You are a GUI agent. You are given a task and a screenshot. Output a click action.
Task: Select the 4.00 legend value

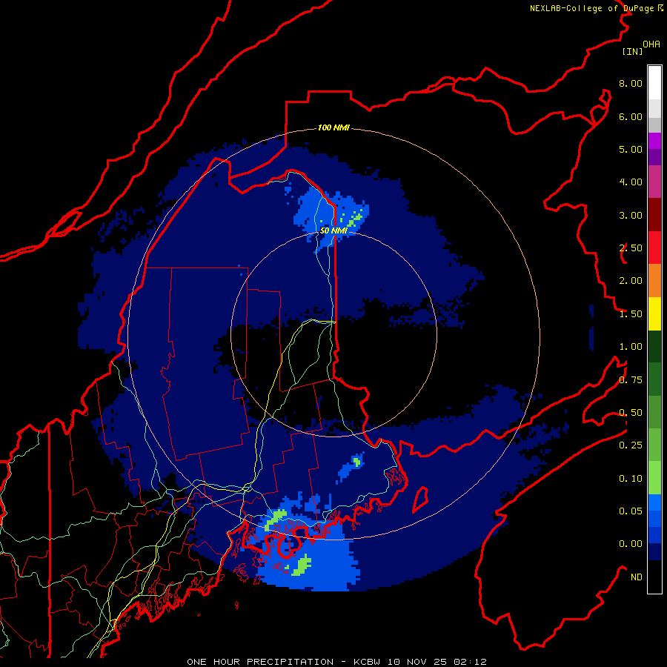(x=631, y=182)
